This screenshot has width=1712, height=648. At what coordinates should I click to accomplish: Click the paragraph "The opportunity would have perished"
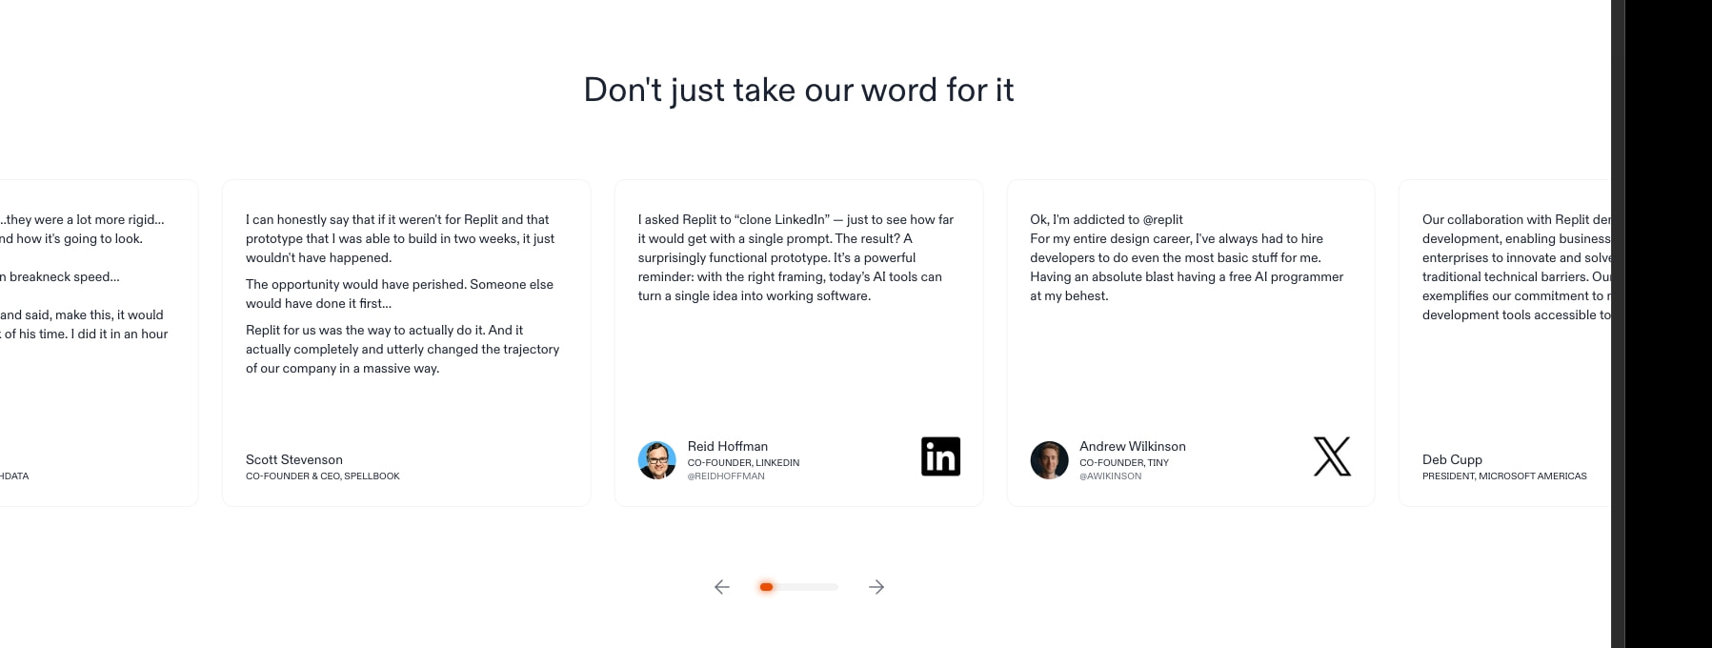click(x=399, y=294)
